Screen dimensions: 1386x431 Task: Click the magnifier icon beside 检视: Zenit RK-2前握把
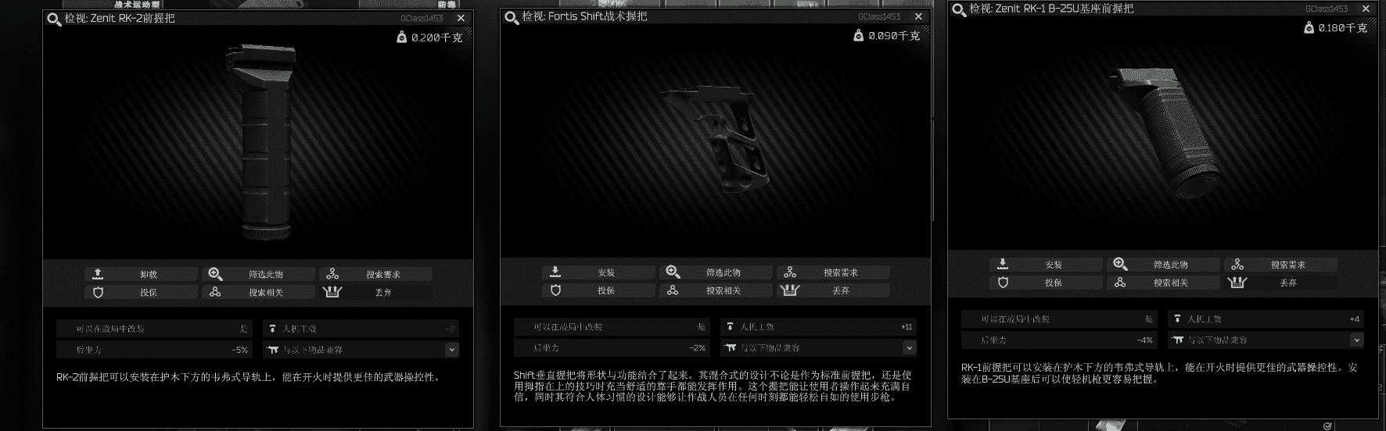pyautogui.click(x=54, y=19)
